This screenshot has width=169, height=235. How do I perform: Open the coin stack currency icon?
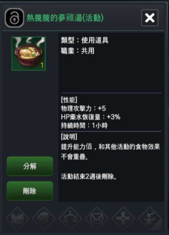44,219
